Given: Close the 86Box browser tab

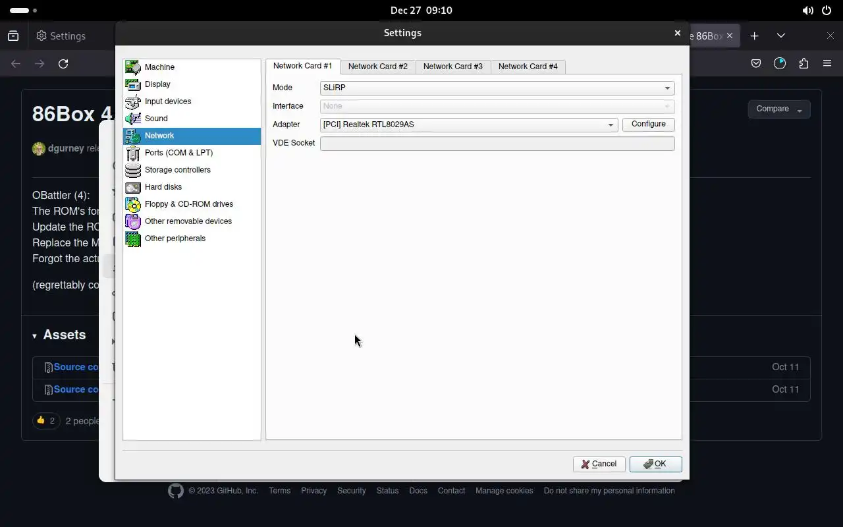Looking at the screenshot, I should [x=729, y=36].
